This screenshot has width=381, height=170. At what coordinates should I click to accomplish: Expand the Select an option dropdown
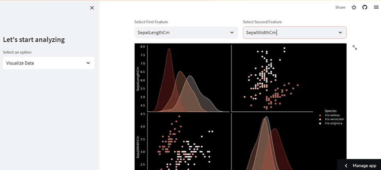pos(49,63)
